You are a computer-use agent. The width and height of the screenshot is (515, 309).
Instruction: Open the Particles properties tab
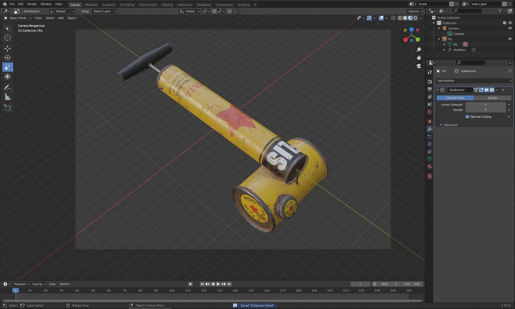(x=430, y=137)
